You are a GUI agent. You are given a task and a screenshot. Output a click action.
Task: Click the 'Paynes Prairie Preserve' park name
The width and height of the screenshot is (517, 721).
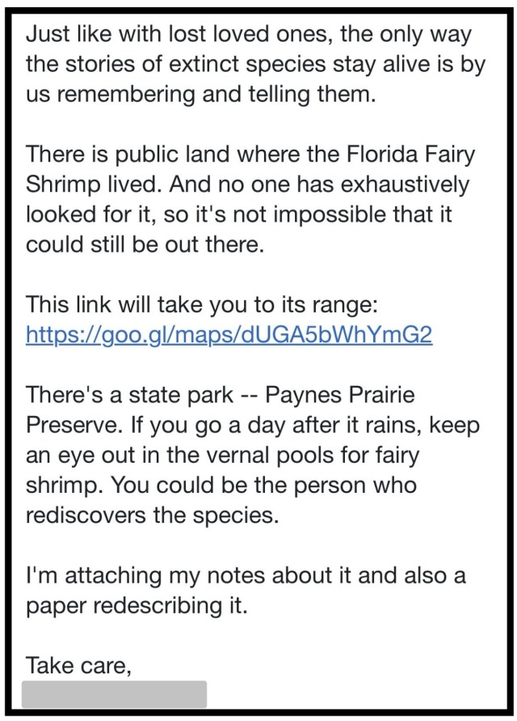[221, 409]
